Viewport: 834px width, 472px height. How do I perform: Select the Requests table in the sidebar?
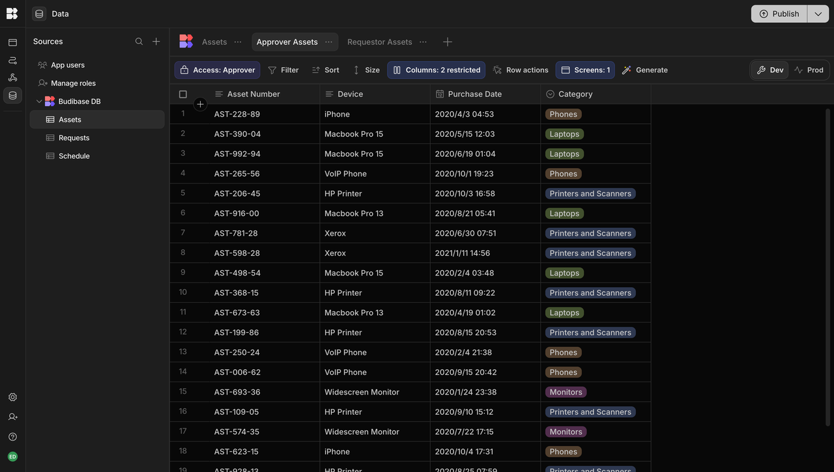point(72,137)
